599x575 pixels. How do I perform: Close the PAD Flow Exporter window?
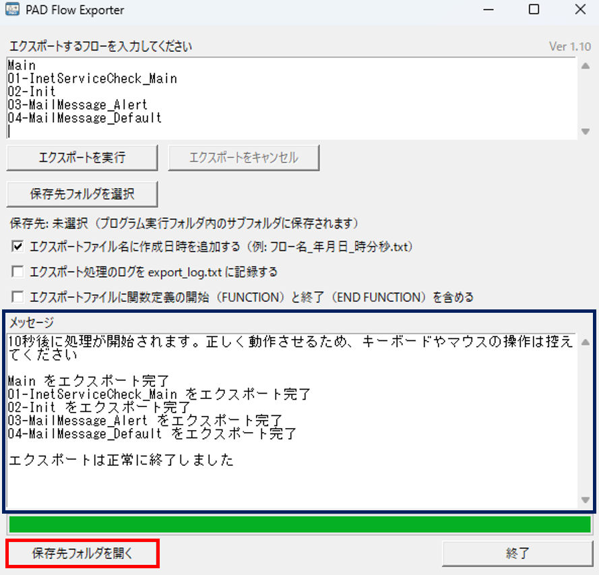(x=580, y=9)
